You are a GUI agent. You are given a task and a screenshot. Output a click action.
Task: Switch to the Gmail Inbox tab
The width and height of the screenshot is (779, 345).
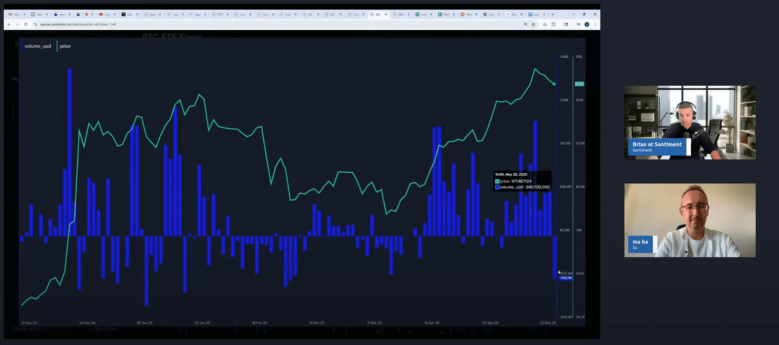15,15
